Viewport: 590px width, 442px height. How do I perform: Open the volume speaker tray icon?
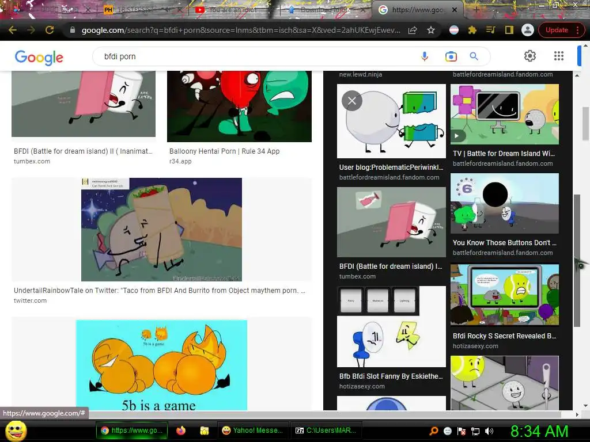tap(489, 431)
